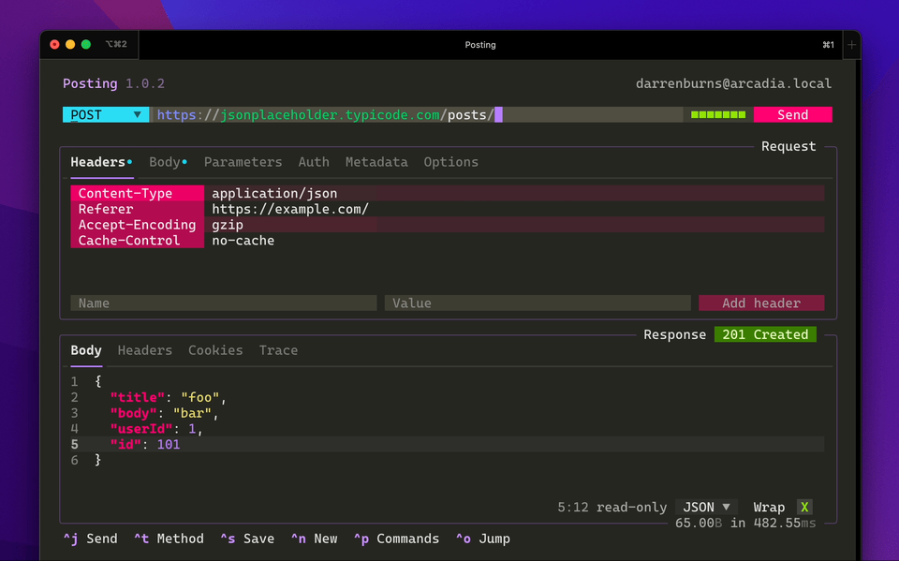The height and width of the screenshot is (561, 899).
Task: Open the JSON language dropdown
Action: (707, 507)
